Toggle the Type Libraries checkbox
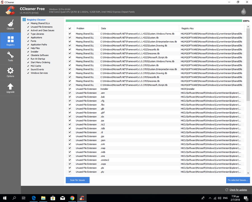The image size is (252, 202). [28, 34]
